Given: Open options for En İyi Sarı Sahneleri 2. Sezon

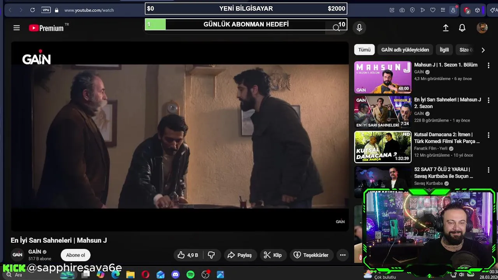Looking at the screenshot, I should (x=489, y=100).
